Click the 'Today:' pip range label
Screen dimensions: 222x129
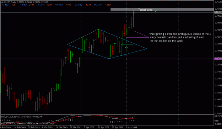[5, 5]
